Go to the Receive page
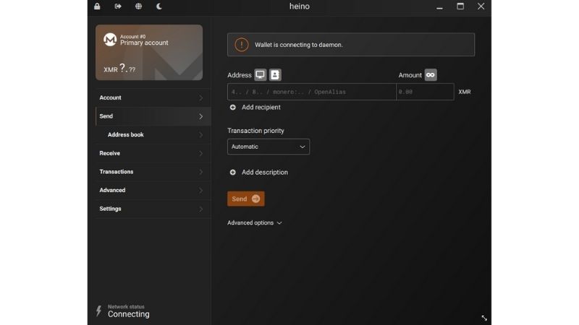 [x=153, y=153]
